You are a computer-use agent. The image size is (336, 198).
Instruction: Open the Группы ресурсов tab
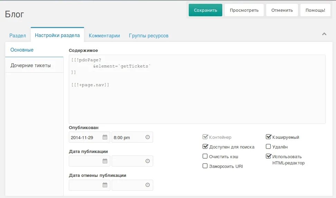[149, 36]
